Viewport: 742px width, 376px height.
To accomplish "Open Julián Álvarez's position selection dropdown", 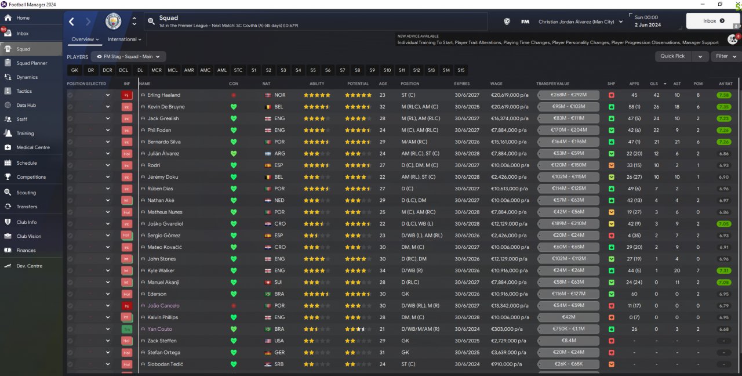I will tap(107, 154).
